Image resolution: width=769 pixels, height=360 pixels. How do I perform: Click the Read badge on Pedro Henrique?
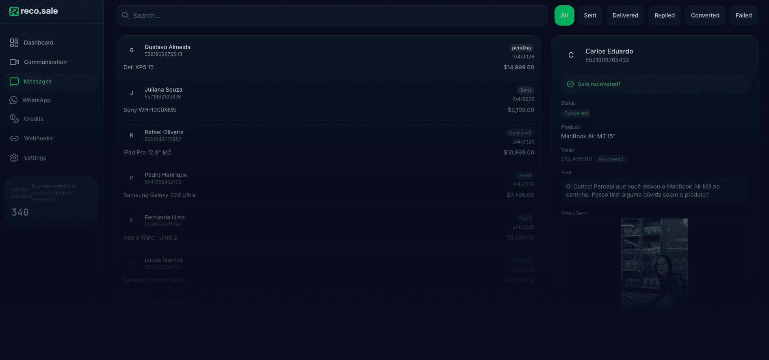525,176
